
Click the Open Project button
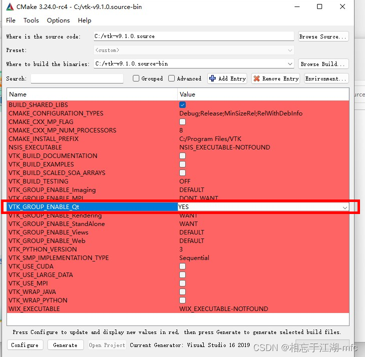(x=107, y=345)
